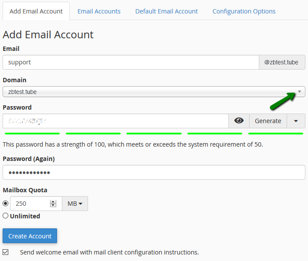The height and width of the screenshot is (261, 308).
Task: Click the Email username field containing support
Action: (x=131, y=62)
